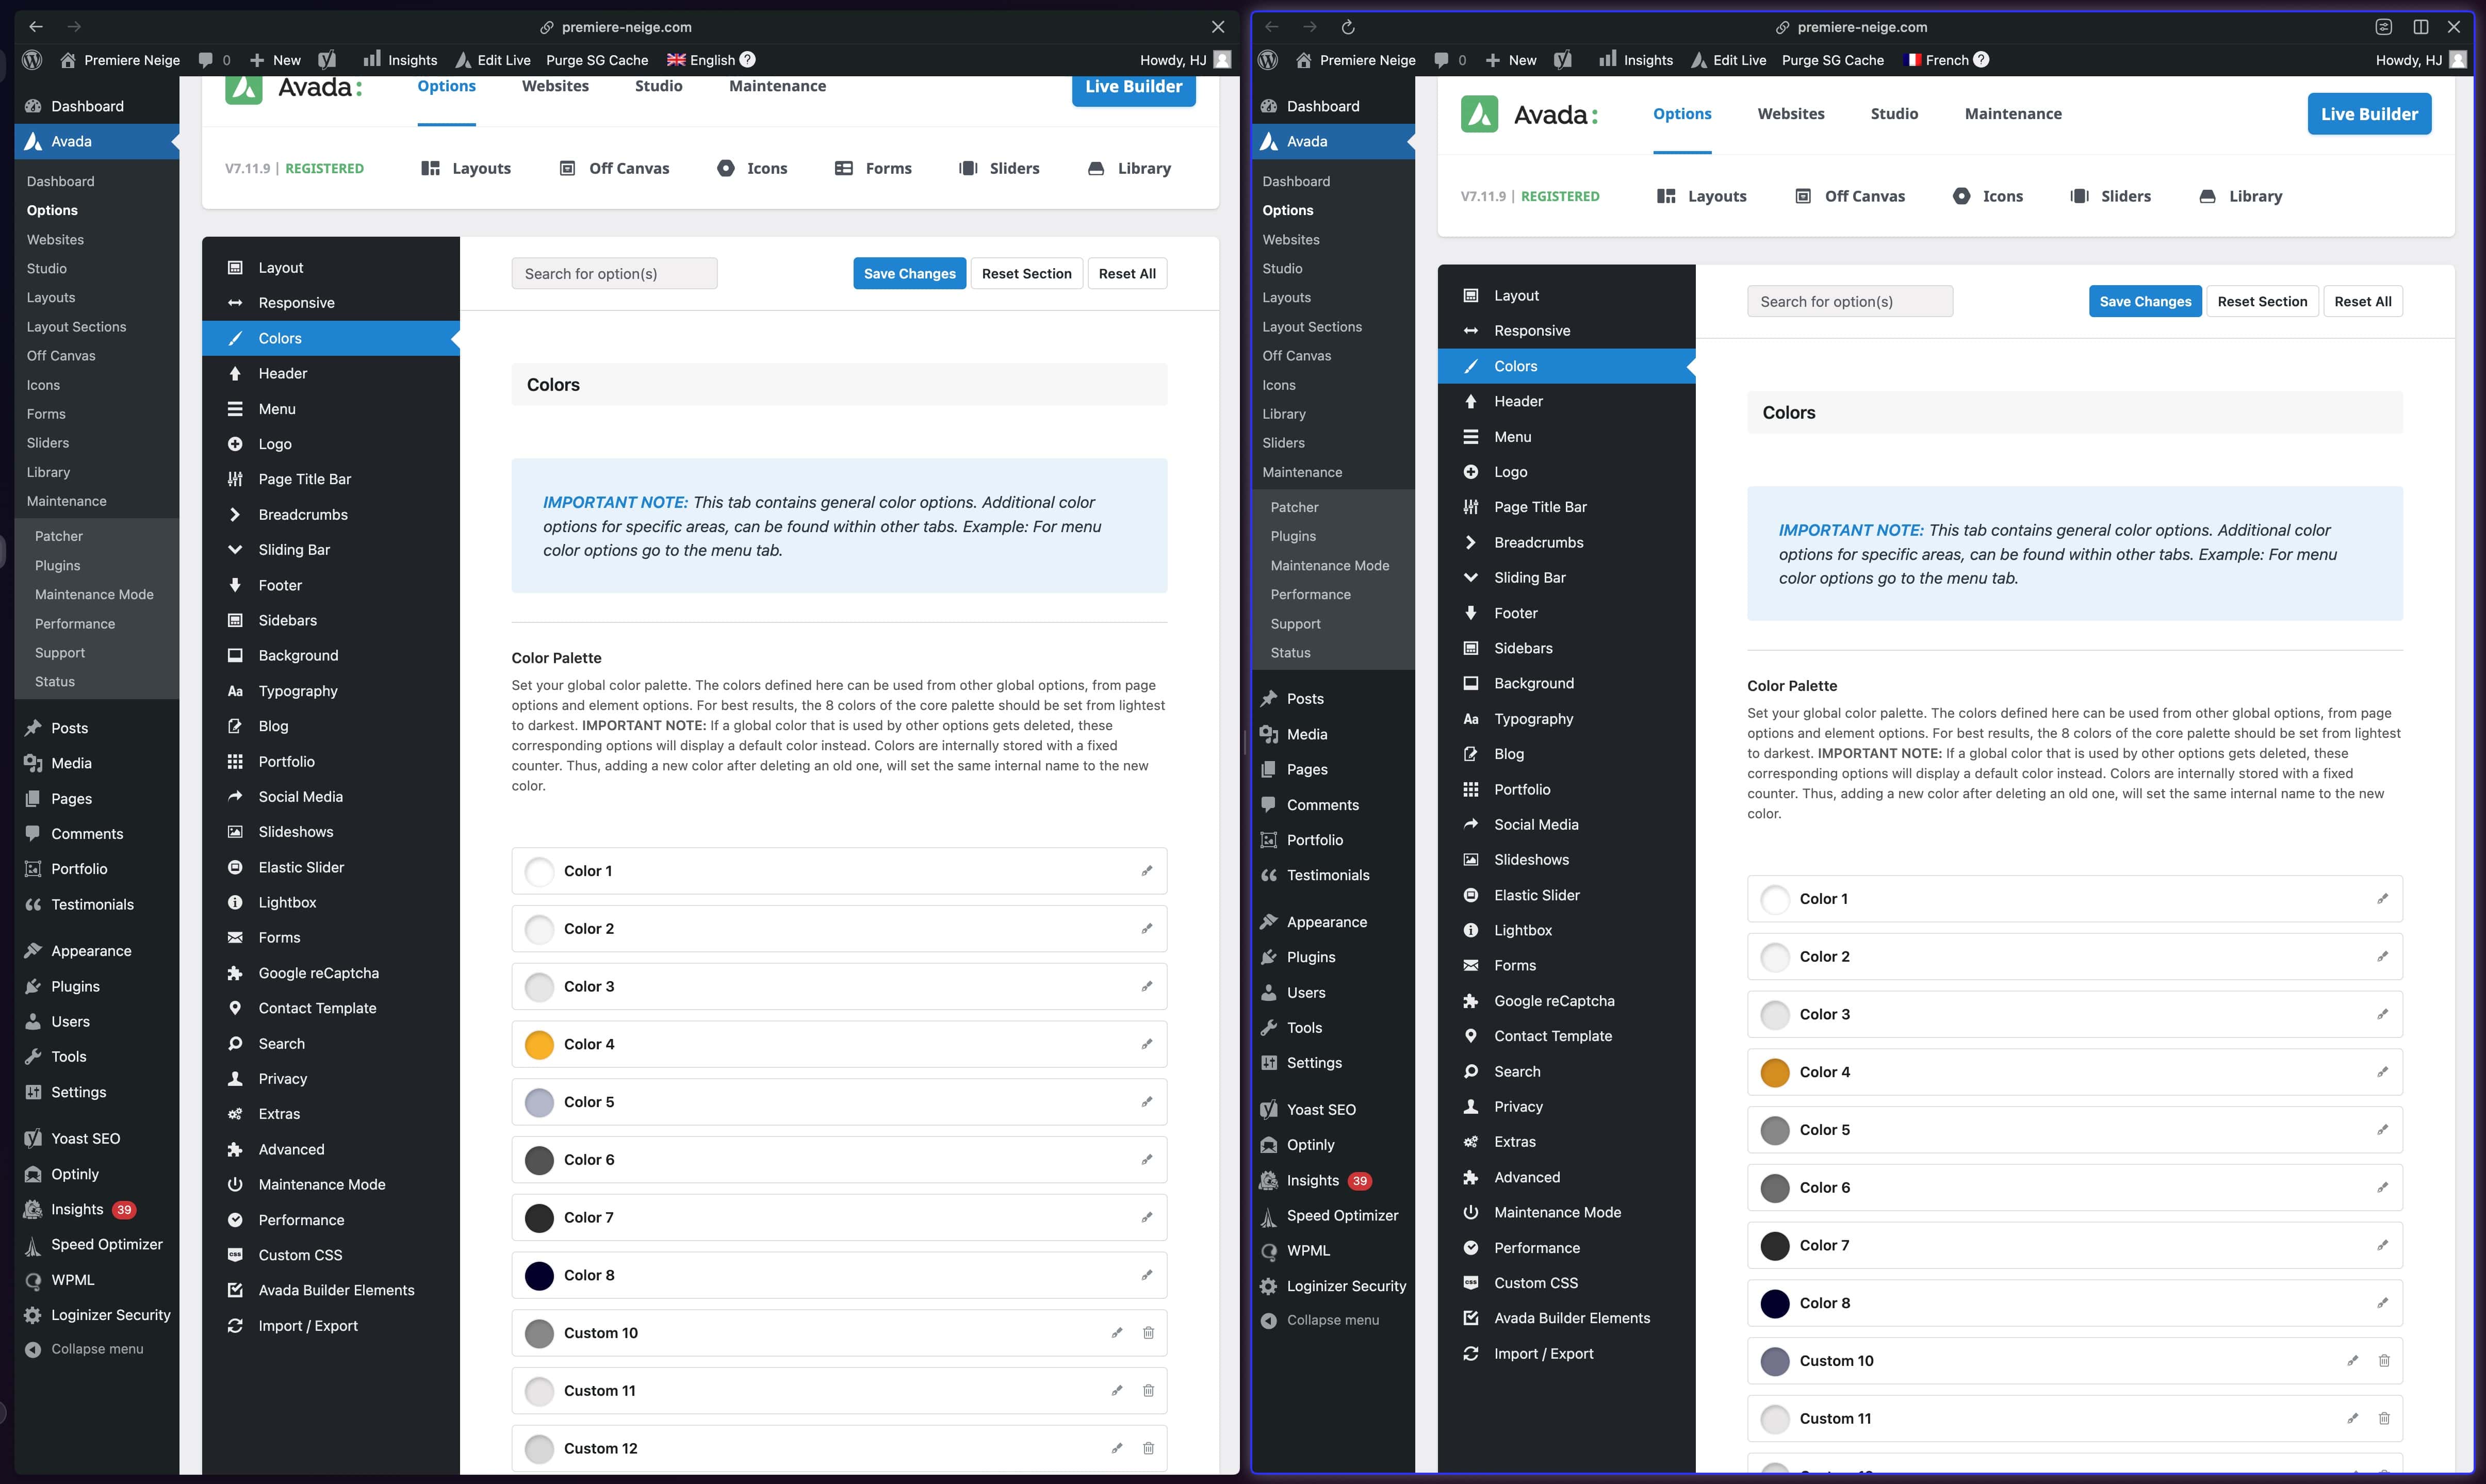Delete Custom 10 with trash icon, left window
The image size is (2486, 1484).
(1148, 1333)
